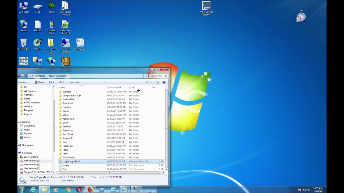Expand the New Volume (D:) breadcrumb arrow

pyautogui.click(x=68, y=76)
